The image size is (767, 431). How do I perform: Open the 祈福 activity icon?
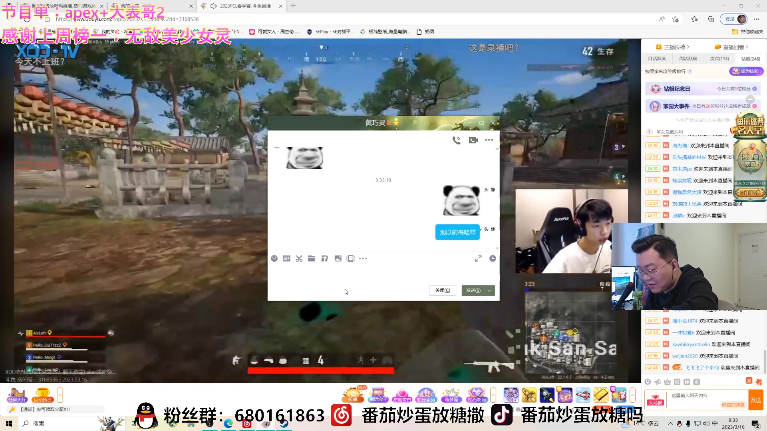coord(352,395)
